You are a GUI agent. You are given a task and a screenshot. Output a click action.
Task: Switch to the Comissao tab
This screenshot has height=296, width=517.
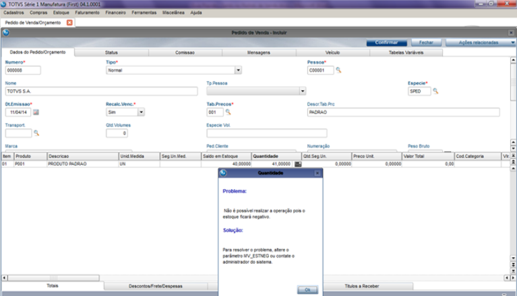click(185, 52)
